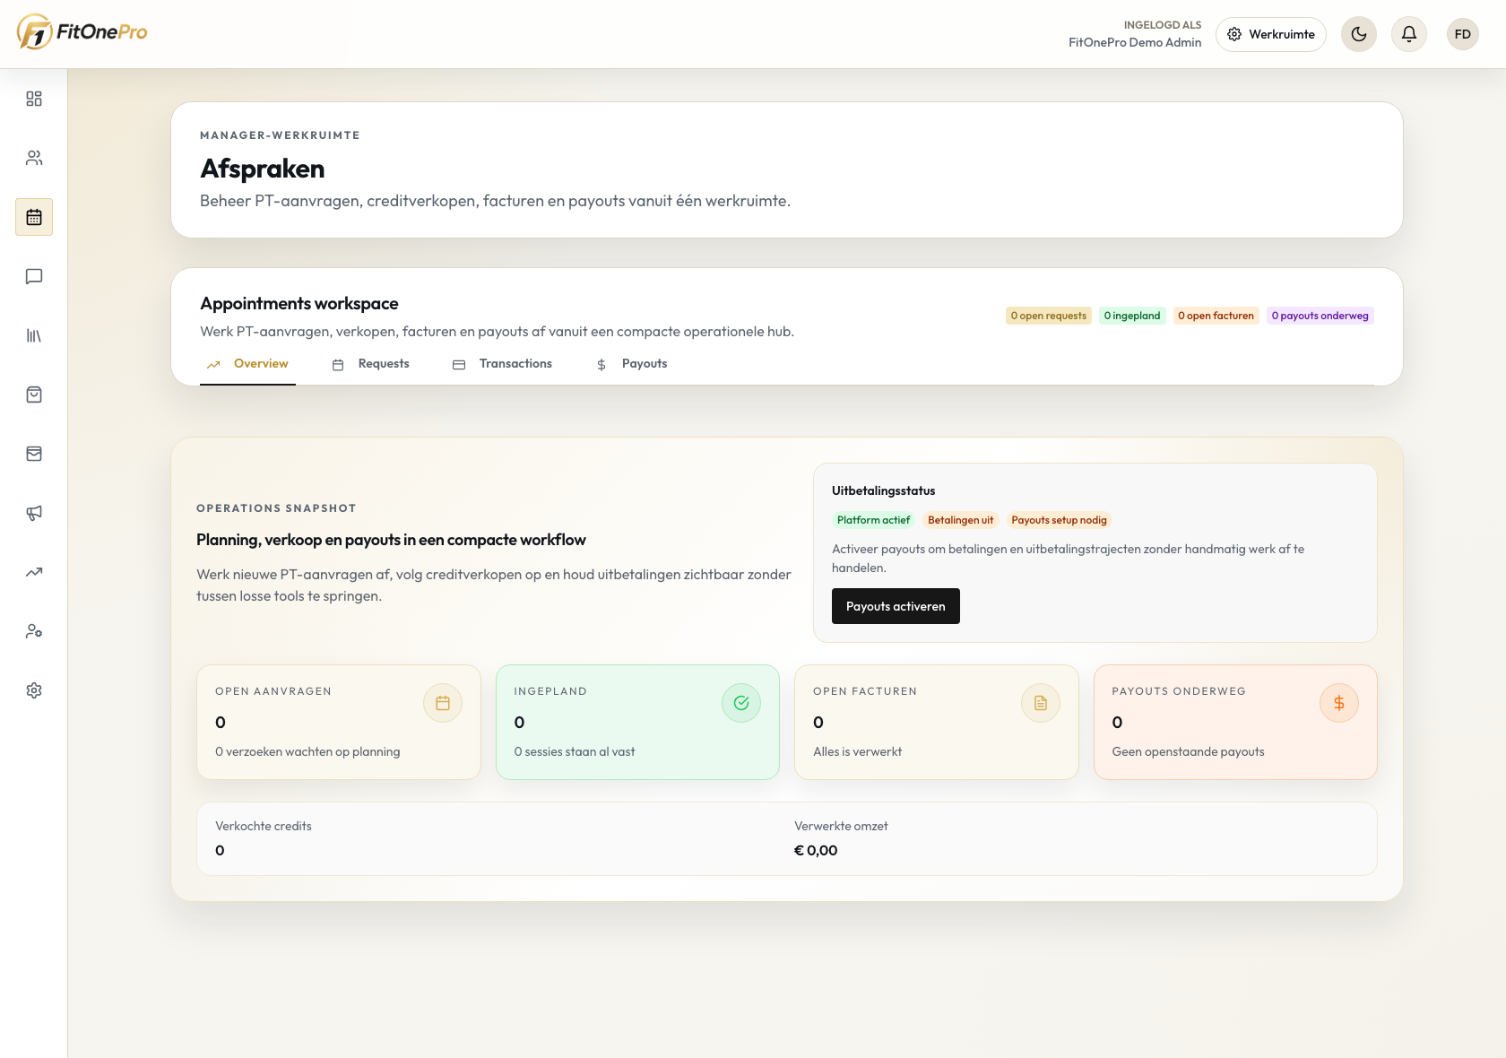
Task: Open the user settings sidebar icon
Action: (34, 631)
